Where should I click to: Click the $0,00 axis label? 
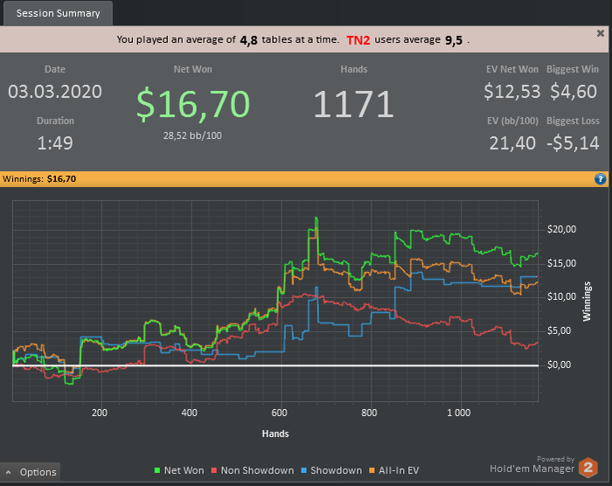pyautogui.click(x=559, y=364)
